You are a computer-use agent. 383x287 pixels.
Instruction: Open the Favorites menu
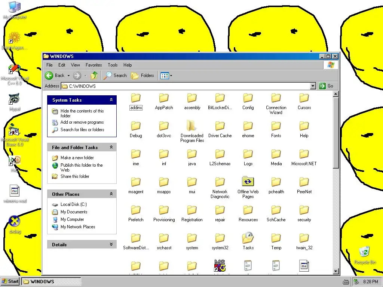tap(94, 65)
